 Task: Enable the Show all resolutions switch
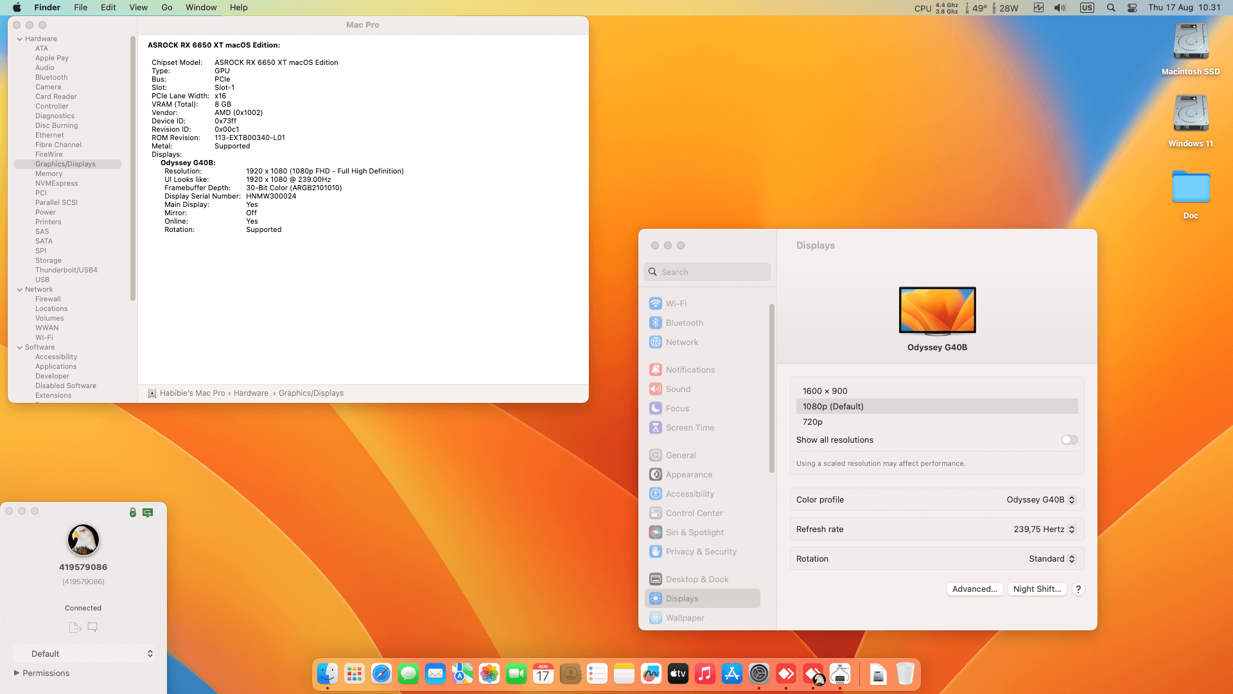point(1069,440)
